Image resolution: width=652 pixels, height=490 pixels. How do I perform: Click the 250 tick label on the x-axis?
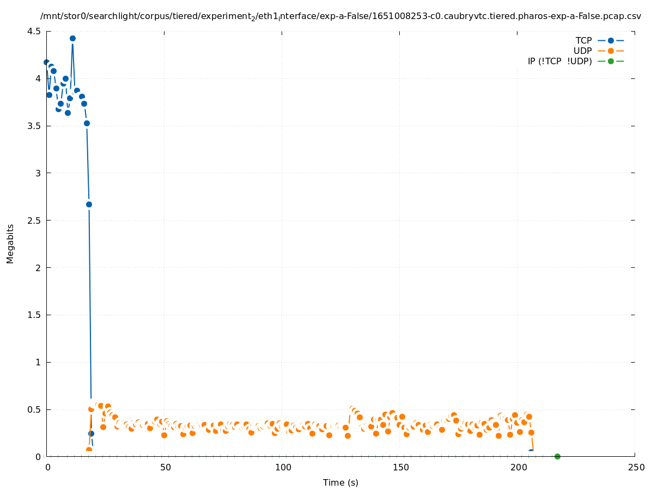pos(635,467)
